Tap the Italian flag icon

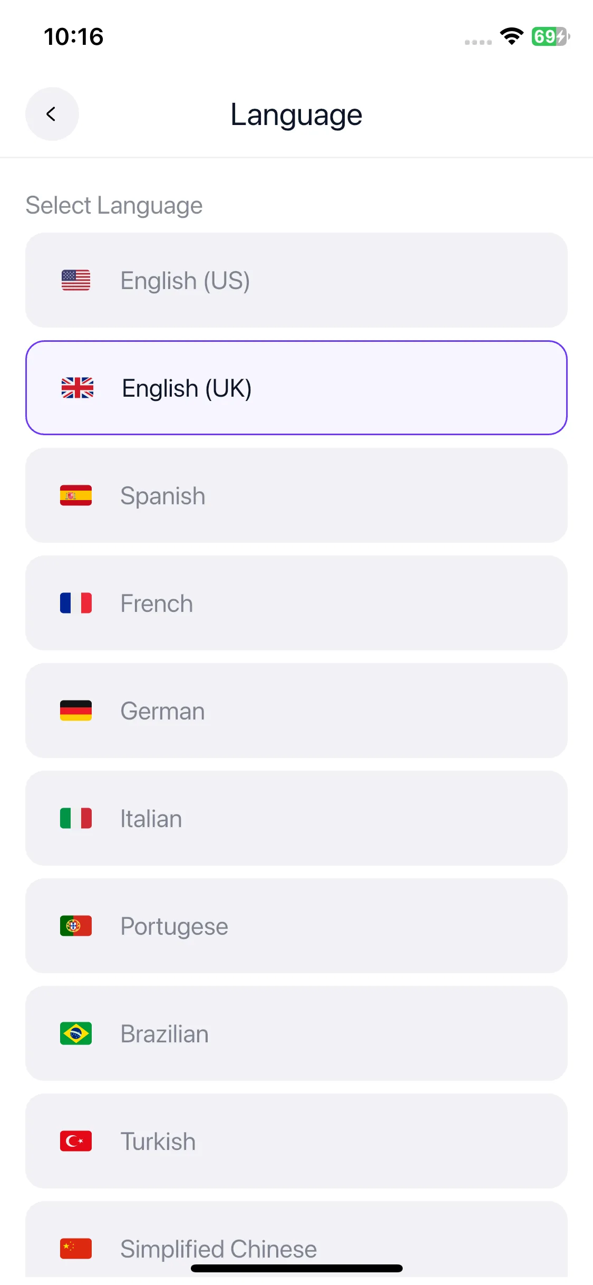pyautogui.click(x=76, y=818)
